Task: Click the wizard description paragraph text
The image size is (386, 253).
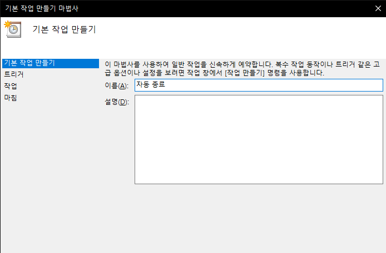Action: pos(243,69)
